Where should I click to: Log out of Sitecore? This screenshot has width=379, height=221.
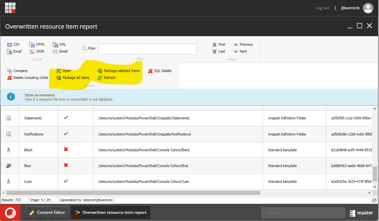(322, 8)
